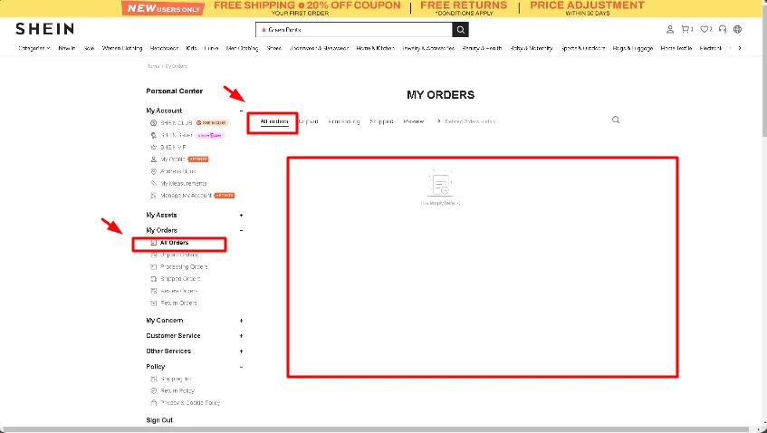This screenshot has width=767, height=433.
Task: Open the globe language icon
Action: tap(737, 29)
